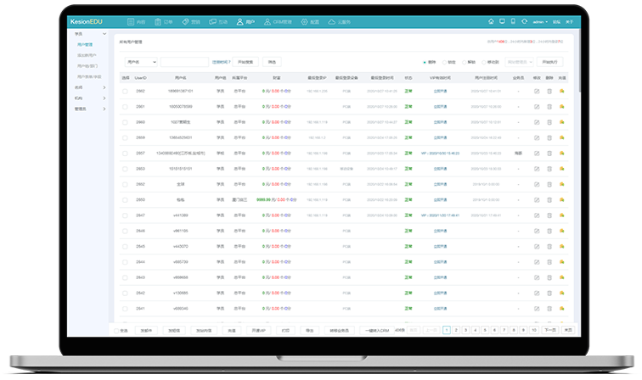This screenshot has width=642, height=380.
Task: Click the 开始搜索 button
Action: click(246, 62)
